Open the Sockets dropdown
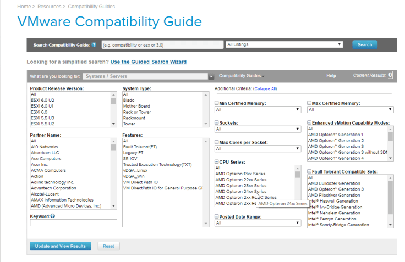Screen dimensions: 405x262 point(258,129)
